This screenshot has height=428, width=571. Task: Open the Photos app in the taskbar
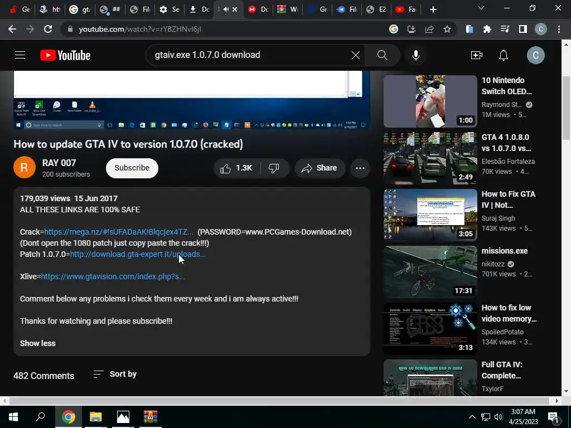coord(123,417)
